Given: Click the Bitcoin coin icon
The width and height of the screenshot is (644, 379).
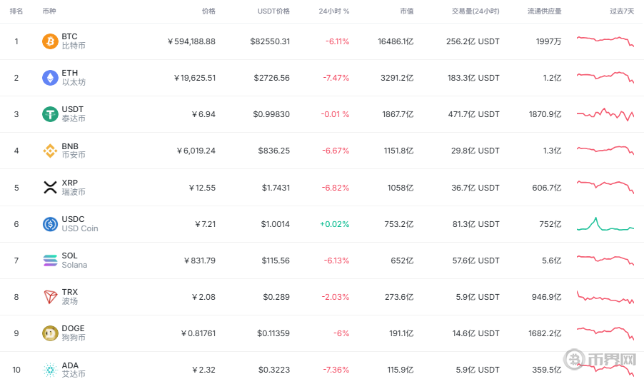Looking at the screenshot, I should point(50,41).
